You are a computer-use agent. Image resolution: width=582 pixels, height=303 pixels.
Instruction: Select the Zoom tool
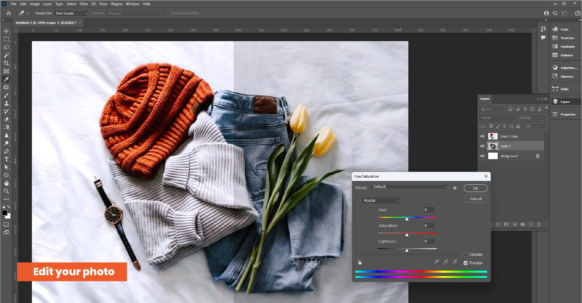[6, 191]
